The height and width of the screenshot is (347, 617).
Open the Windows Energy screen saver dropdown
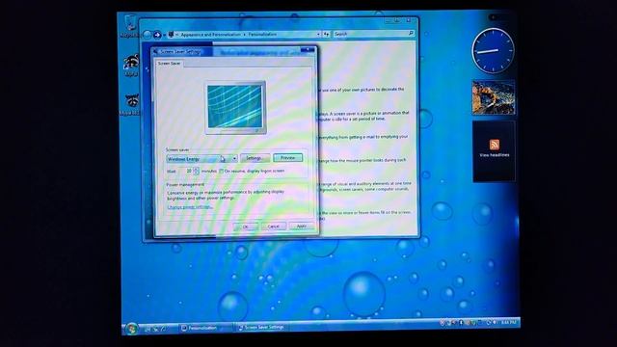[x=201, y=159]
